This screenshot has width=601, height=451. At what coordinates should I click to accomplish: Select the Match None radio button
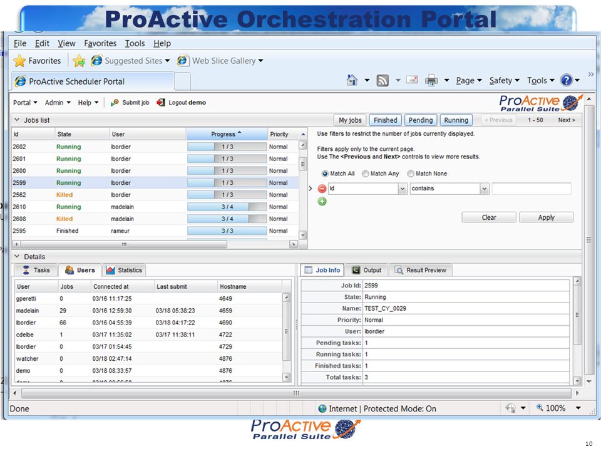point(411,174)
